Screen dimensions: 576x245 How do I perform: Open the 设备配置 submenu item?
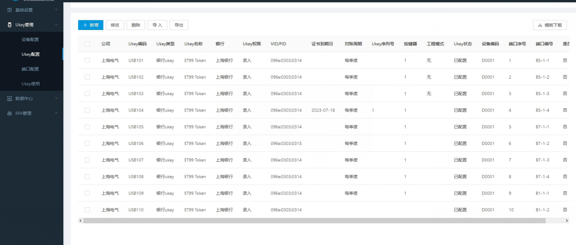pos(31,40)
